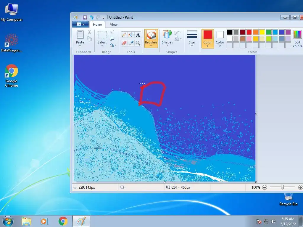Activate Color 1 foreground selector
The image size is (303, 227).
207,39
